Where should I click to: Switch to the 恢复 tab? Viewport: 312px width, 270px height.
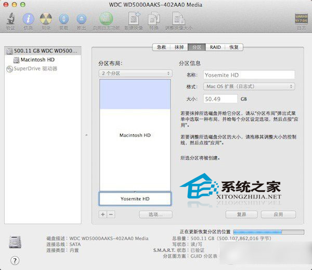click(x=234, y=47)
